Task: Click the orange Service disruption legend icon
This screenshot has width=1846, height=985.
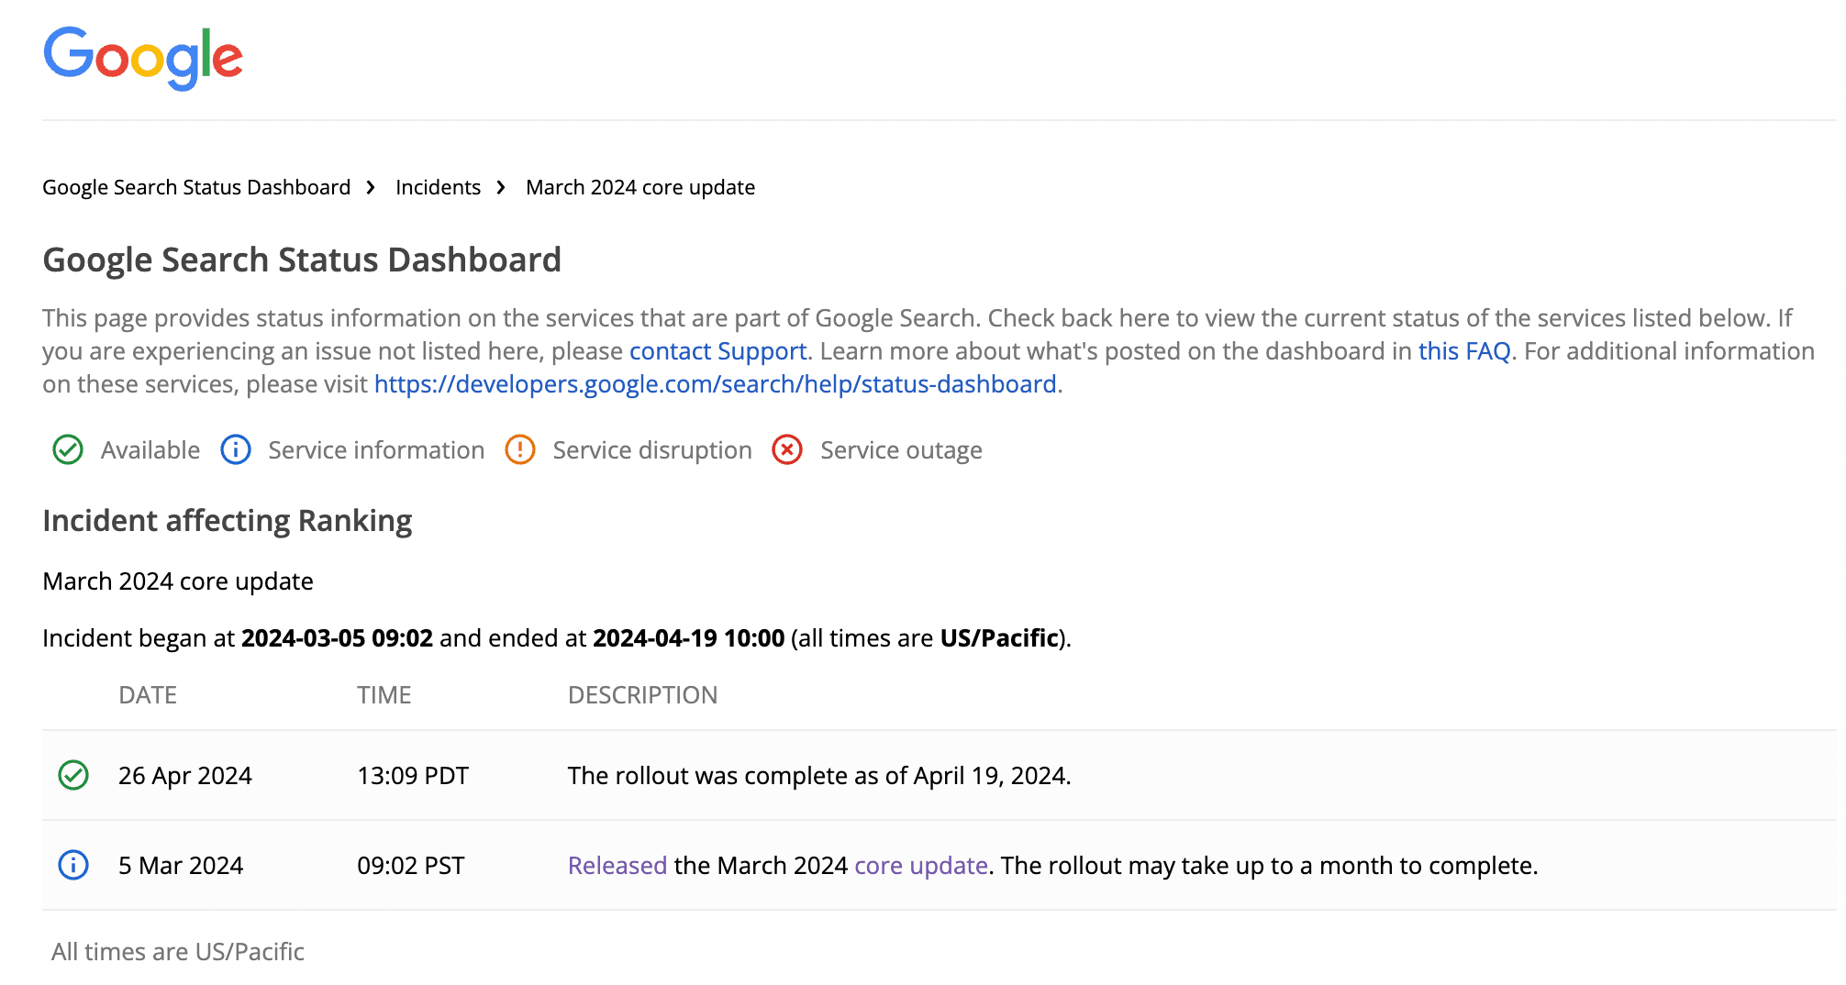Action: (x=520, y=450)
